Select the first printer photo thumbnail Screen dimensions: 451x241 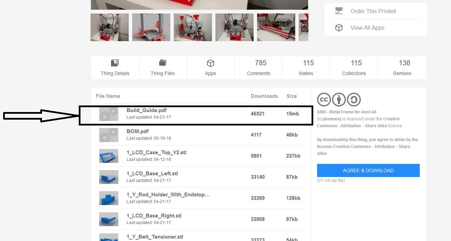click(x=110, y=27)
